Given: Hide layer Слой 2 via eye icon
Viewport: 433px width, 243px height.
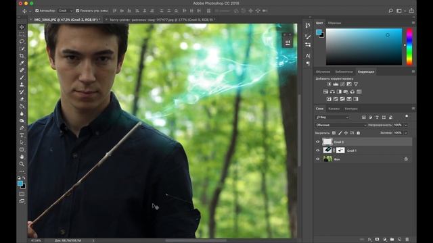Looking at the screenshot, I should click(x=317, y=142).
